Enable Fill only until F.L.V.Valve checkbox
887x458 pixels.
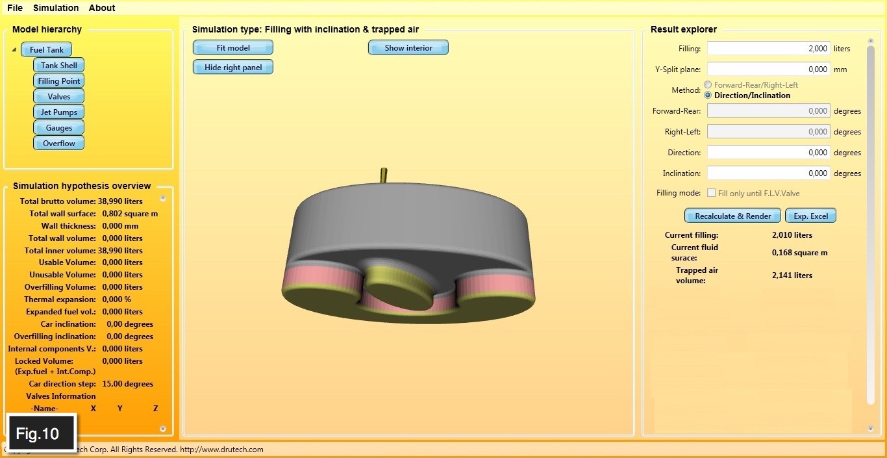point(712,193)
